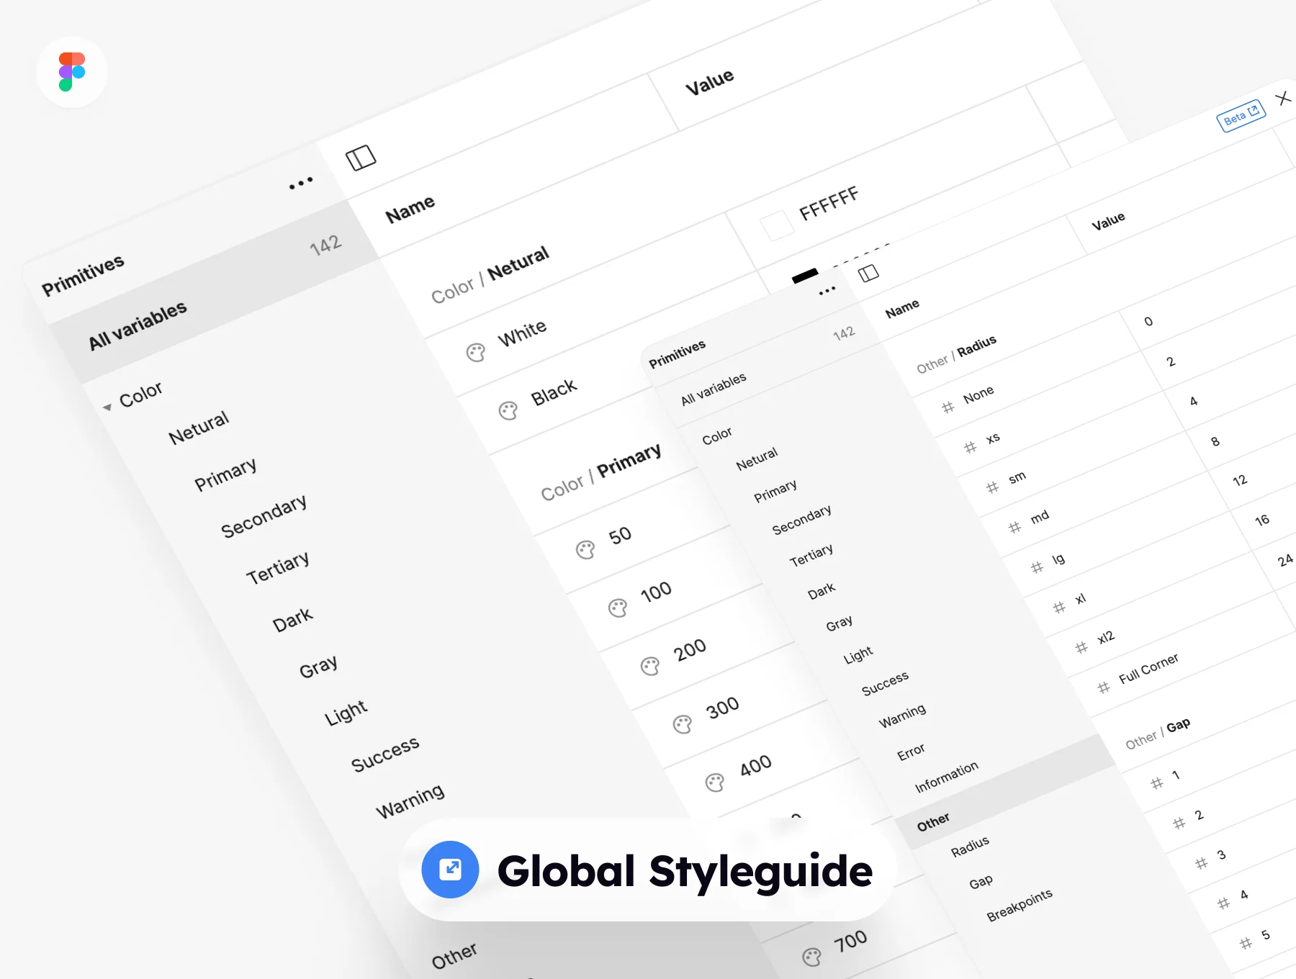1296x979 pixels.
Task: Select All variables in large sidebar
Action: click(138, 325)
